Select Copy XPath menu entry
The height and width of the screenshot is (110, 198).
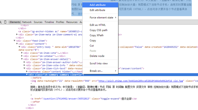pyautogui.click(x=100, y=36)
